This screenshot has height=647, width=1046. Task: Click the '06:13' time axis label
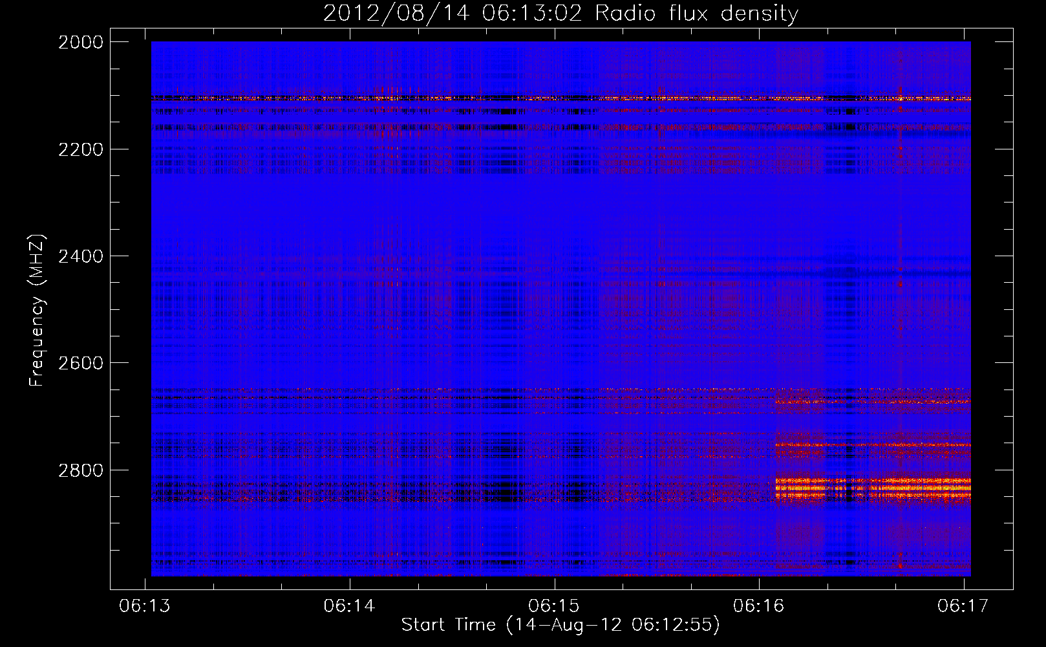(x=145, y=606)
